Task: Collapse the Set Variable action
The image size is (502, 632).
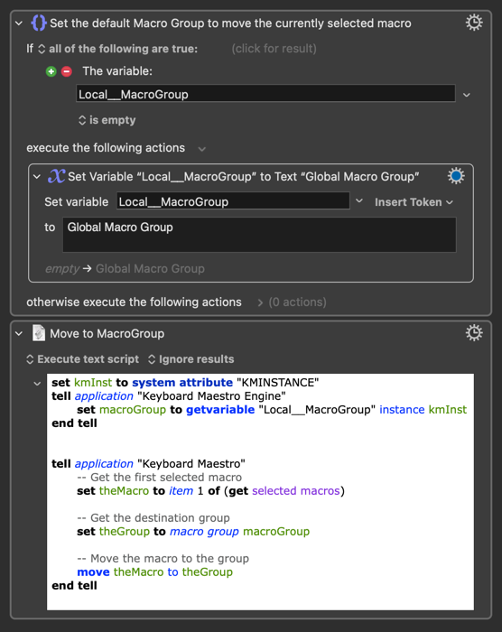Action: click(x=37, y=177)
